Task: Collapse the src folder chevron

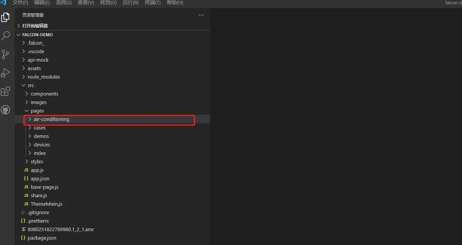Action: click(x=24, y=85)
